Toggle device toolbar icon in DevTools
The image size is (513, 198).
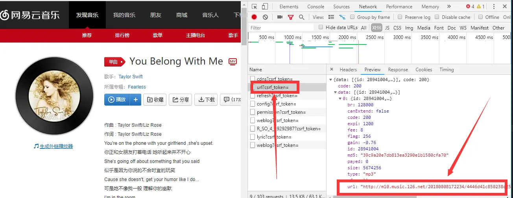[265, 6]
